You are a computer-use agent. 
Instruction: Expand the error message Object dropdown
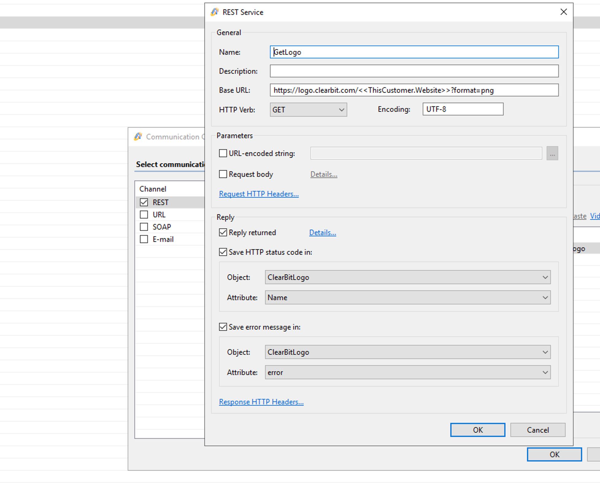pos(408,352)
